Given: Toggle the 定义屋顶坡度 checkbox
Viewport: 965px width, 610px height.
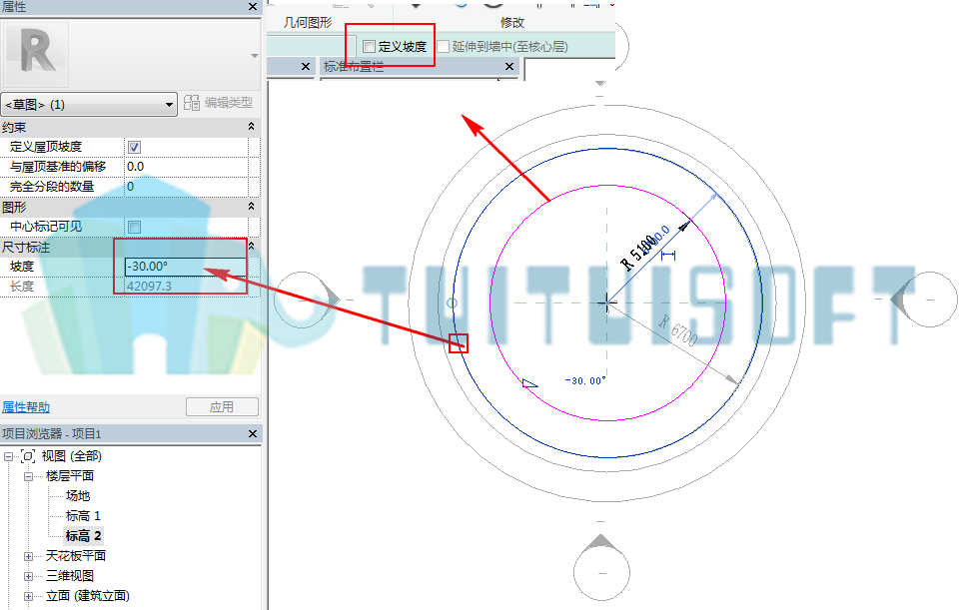Looking at the screenshot, I should click(x=134, y=147).
